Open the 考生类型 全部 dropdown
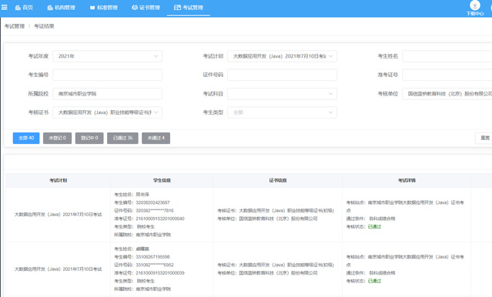Image resolution: width=492 pixels, height=297 pixels. point(282,112)
